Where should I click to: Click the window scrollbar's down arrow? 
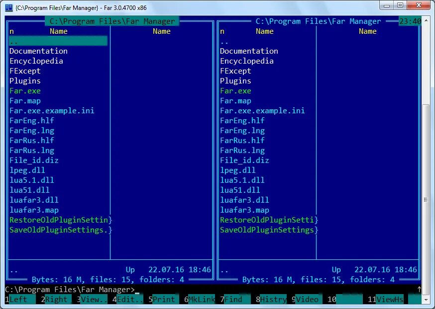click(x=427, y=300)
